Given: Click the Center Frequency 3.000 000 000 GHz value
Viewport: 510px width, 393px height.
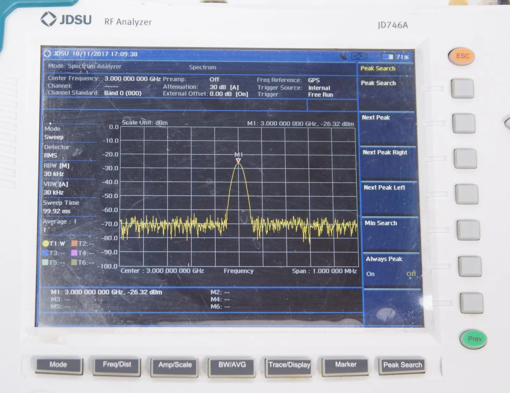Looking at the screenshot, I should (132, 79).
